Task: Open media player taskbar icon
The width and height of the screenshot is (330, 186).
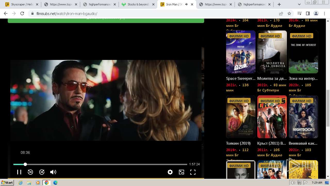Action: click(38, 183)
